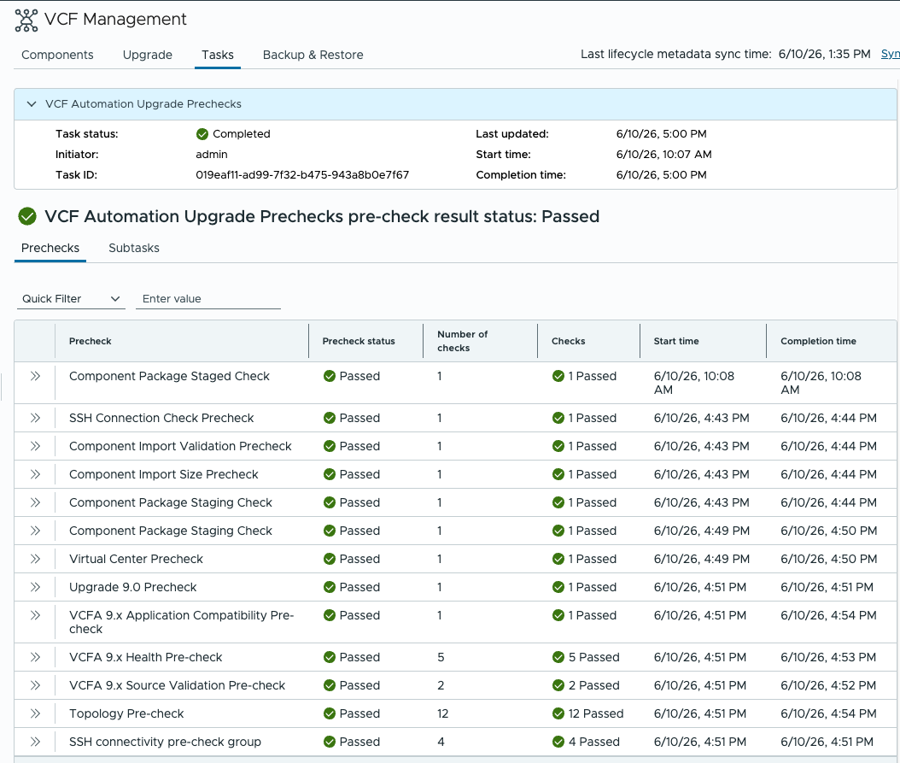Click the Task ID value 019eaf11-ad99-7f32-b475-943a8b0e7f67

[x=302, y=174]
